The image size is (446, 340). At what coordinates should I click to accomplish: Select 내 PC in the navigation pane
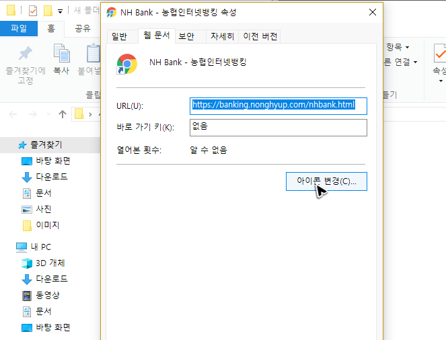41,247
